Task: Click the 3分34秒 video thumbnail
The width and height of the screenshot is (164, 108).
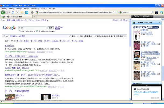Action: 46,97
